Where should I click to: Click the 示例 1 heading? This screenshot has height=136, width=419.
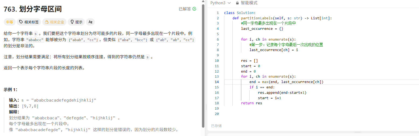11,90
